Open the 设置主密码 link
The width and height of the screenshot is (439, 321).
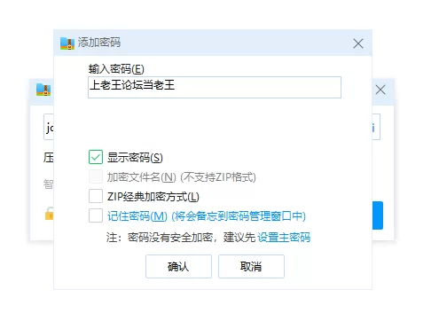pos(284,238)
